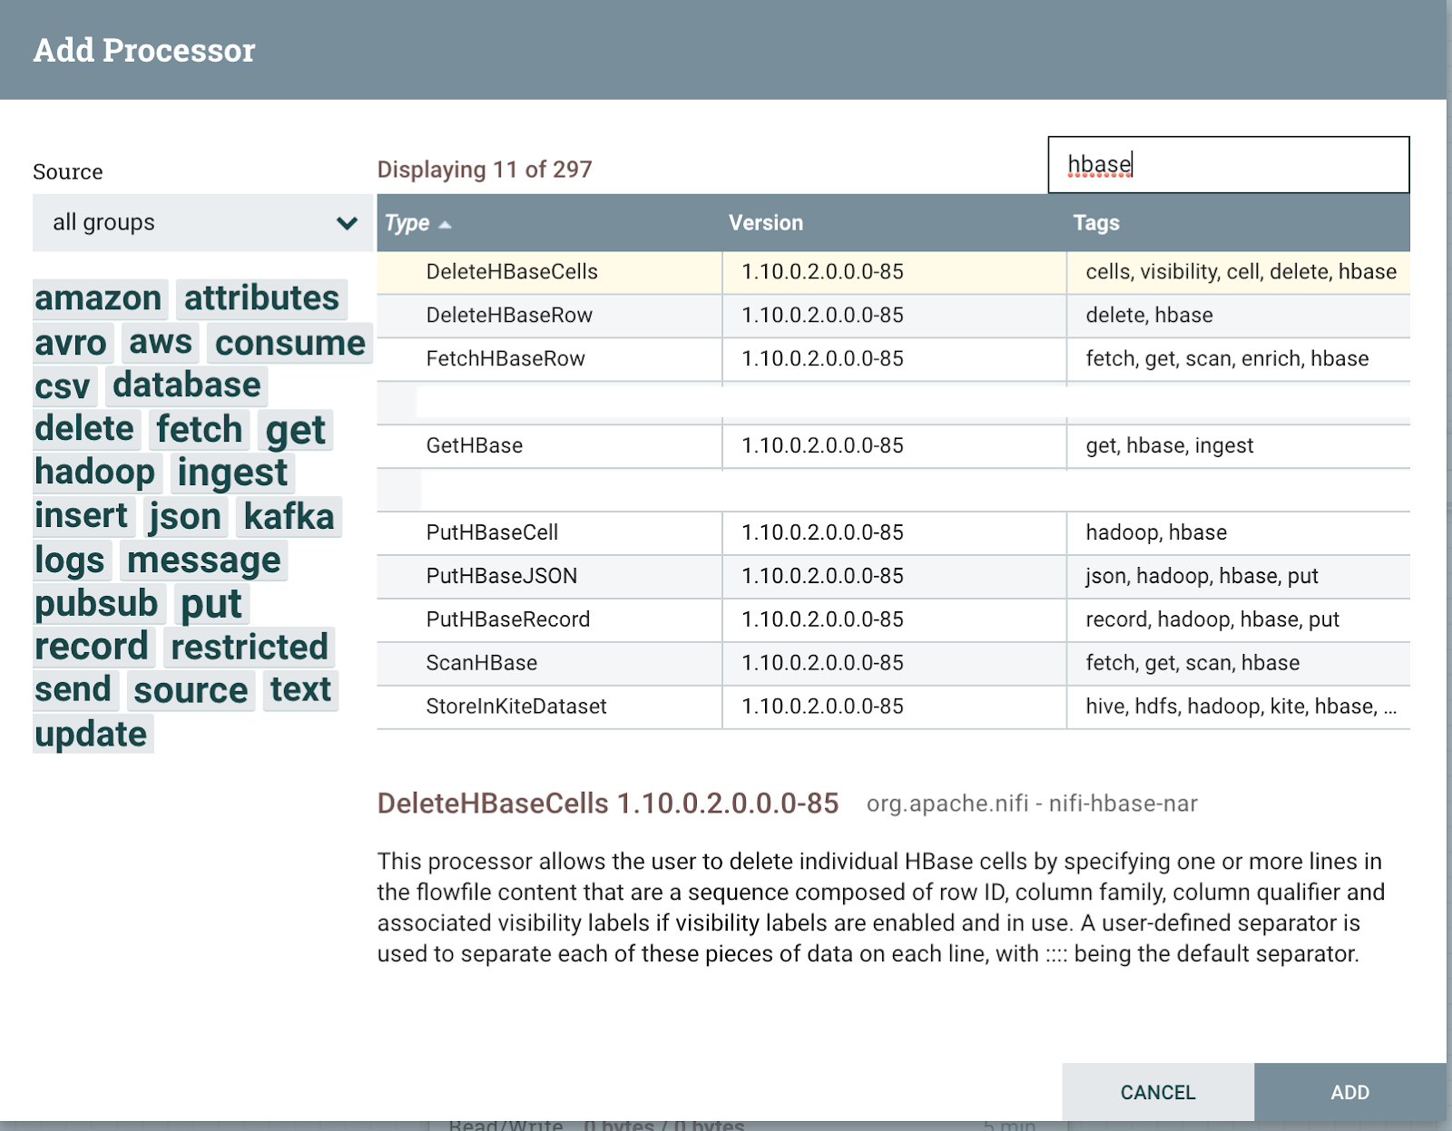Screen dimensions: 1452x1131
Task: Click the 'fetch' tag in the tag cloud
Action: [x=200, y=429]
